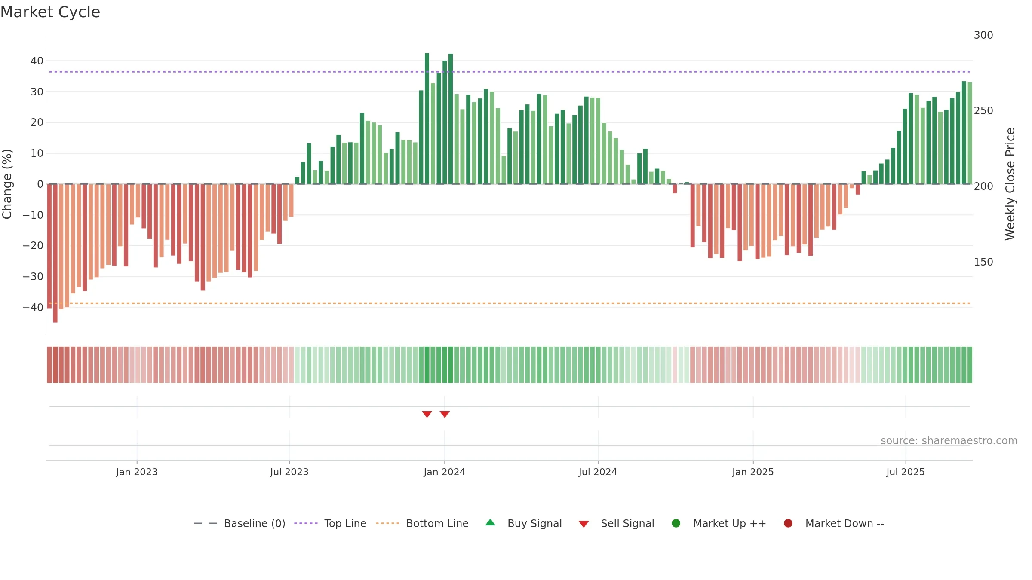The height and width of the screenshot is (580, 1032).
Task: Click the Buy Signal green triangle legend icon
Action: [x=490, y=523]
